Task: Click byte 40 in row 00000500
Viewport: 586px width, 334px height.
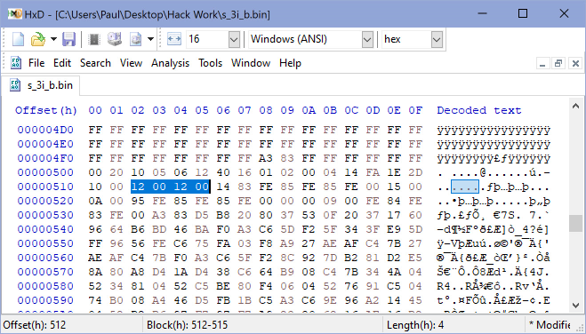Action: pyautogui.click(x=223, y=172)
